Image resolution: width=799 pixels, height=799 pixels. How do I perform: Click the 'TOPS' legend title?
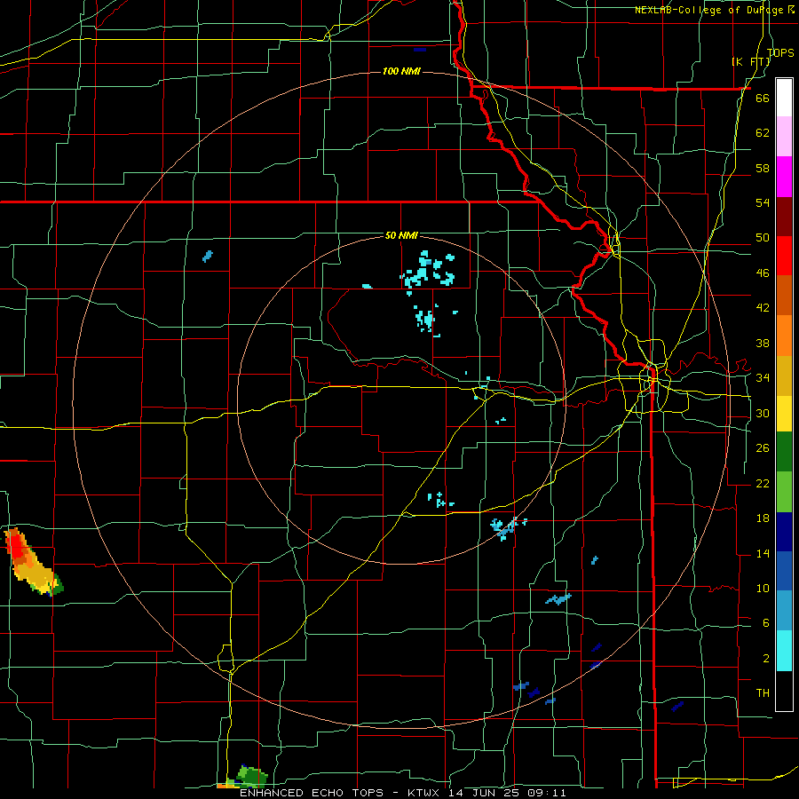coord(780,52)
